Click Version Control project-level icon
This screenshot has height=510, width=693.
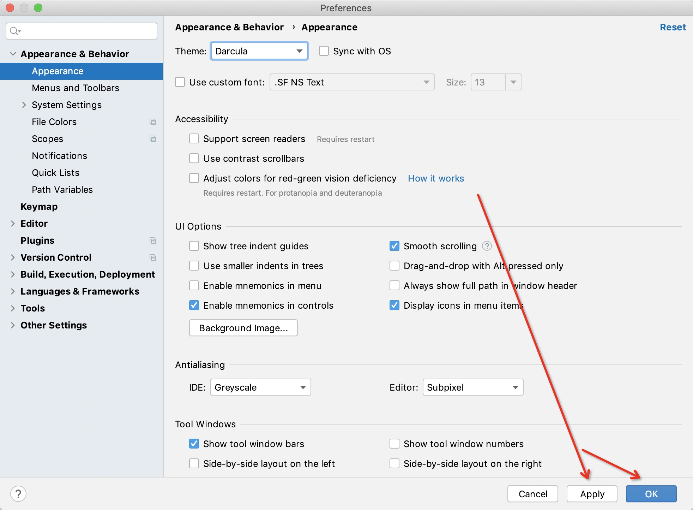[153, 257]
